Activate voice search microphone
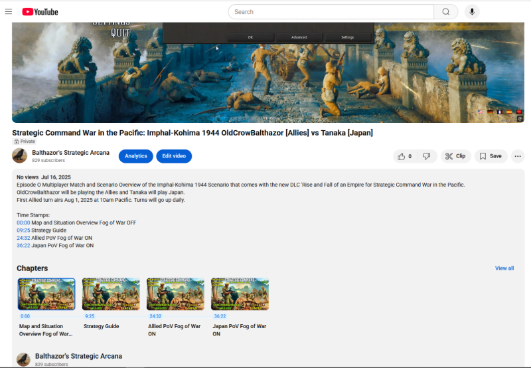This screenshot has width=531, height=368. (472, 12)
